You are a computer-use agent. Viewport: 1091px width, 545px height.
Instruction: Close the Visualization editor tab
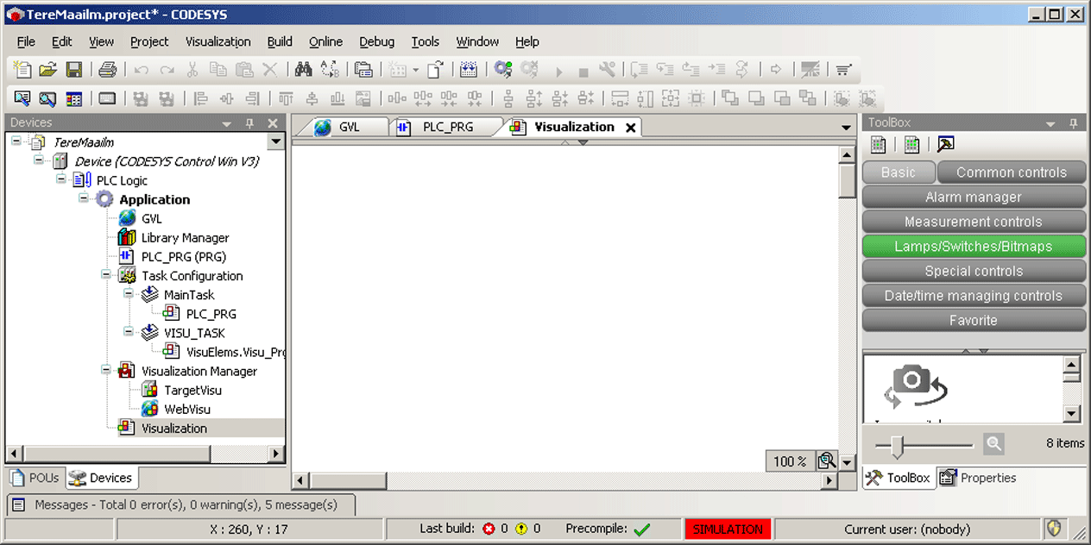click(x=631, y=128)
